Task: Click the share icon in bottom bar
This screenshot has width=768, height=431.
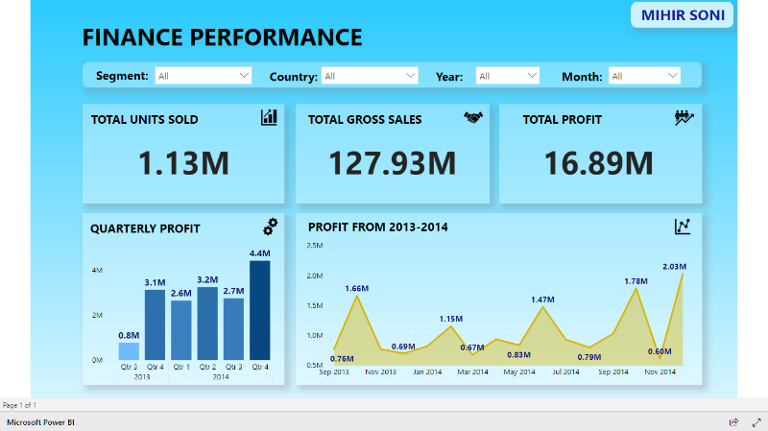Action: coord(733,421)
